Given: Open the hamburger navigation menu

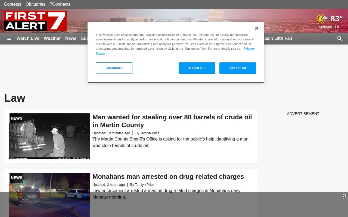Looking at the screenshot, I should (9, 38).
